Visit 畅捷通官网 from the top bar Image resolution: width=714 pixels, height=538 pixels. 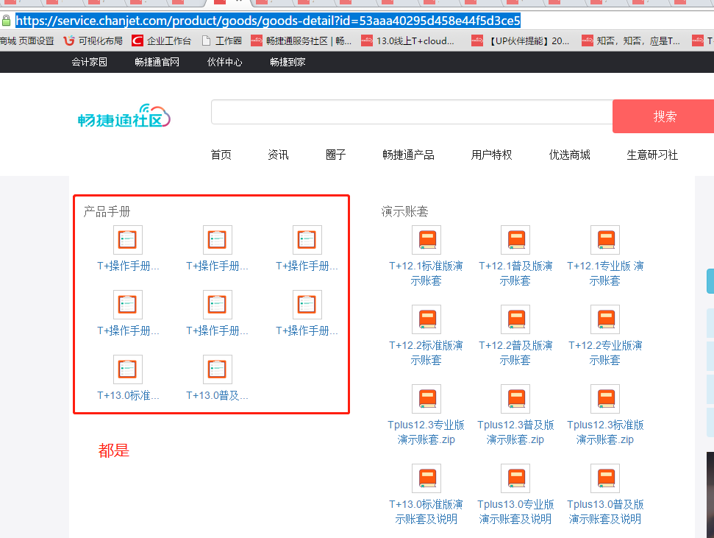[x=157, y=62]
